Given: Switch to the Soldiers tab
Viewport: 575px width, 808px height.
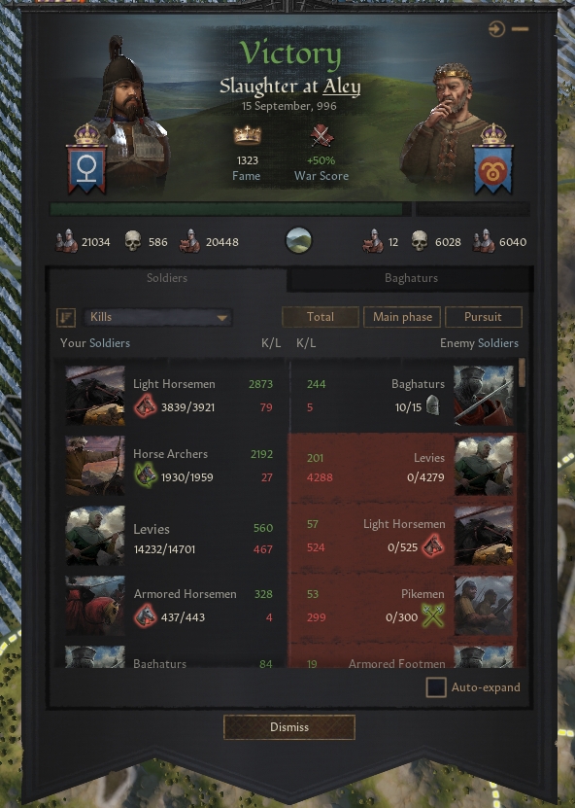Looking at the screenshot, I should click(167, 278).
